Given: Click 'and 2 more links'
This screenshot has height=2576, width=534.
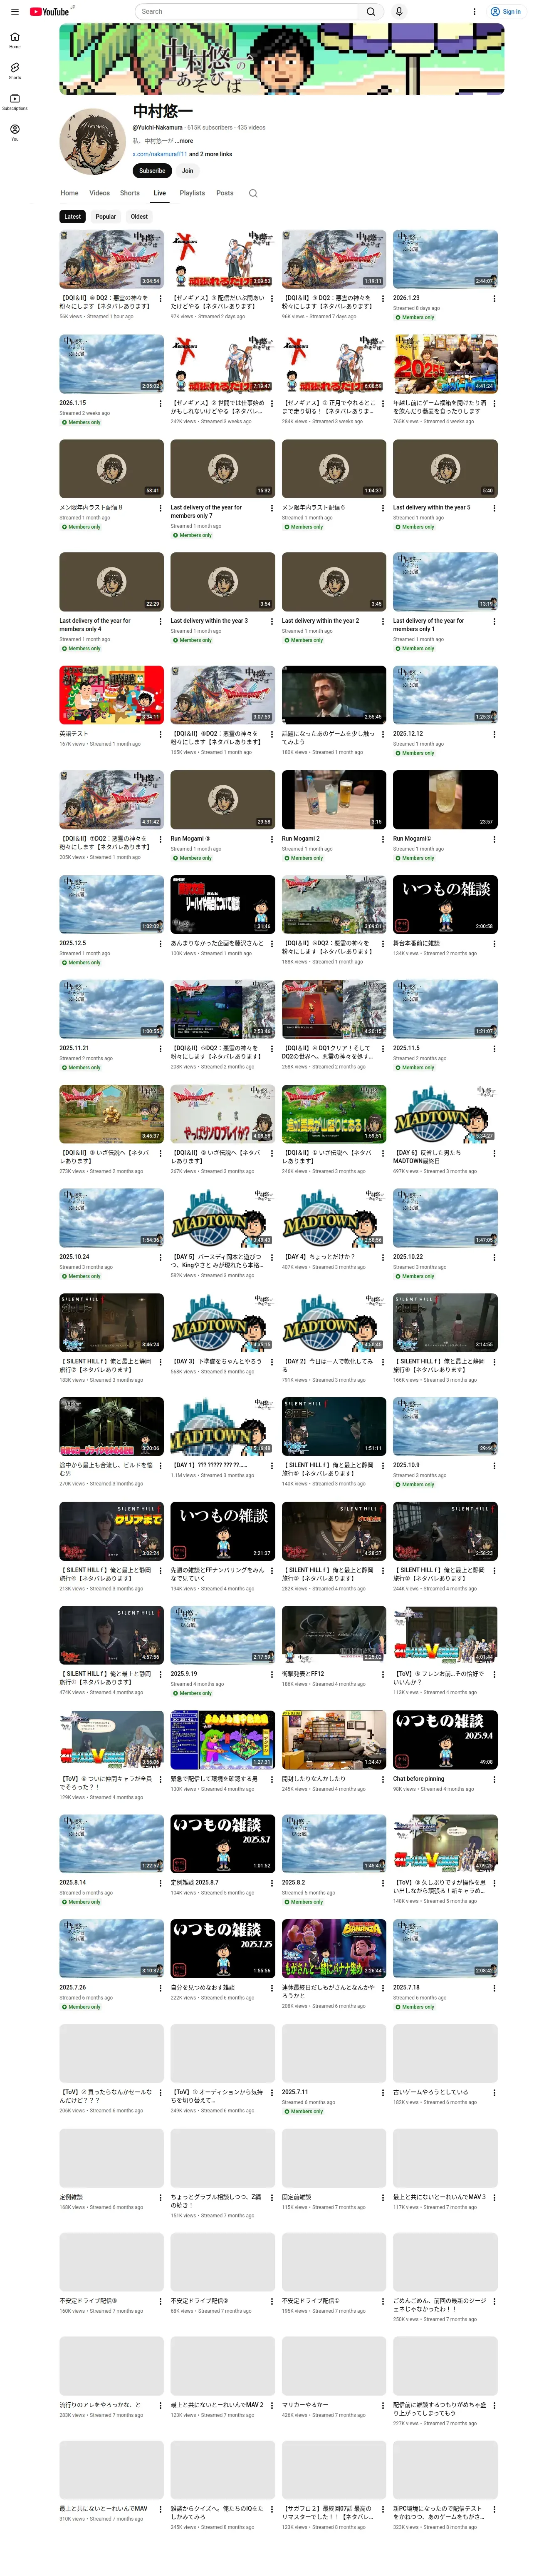Looking at the screenshot, I should (x=210, y=154).
